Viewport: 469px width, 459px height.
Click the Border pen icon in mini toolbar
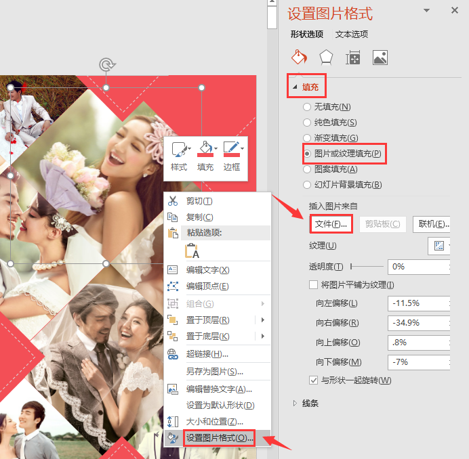(x=232, y=149)
